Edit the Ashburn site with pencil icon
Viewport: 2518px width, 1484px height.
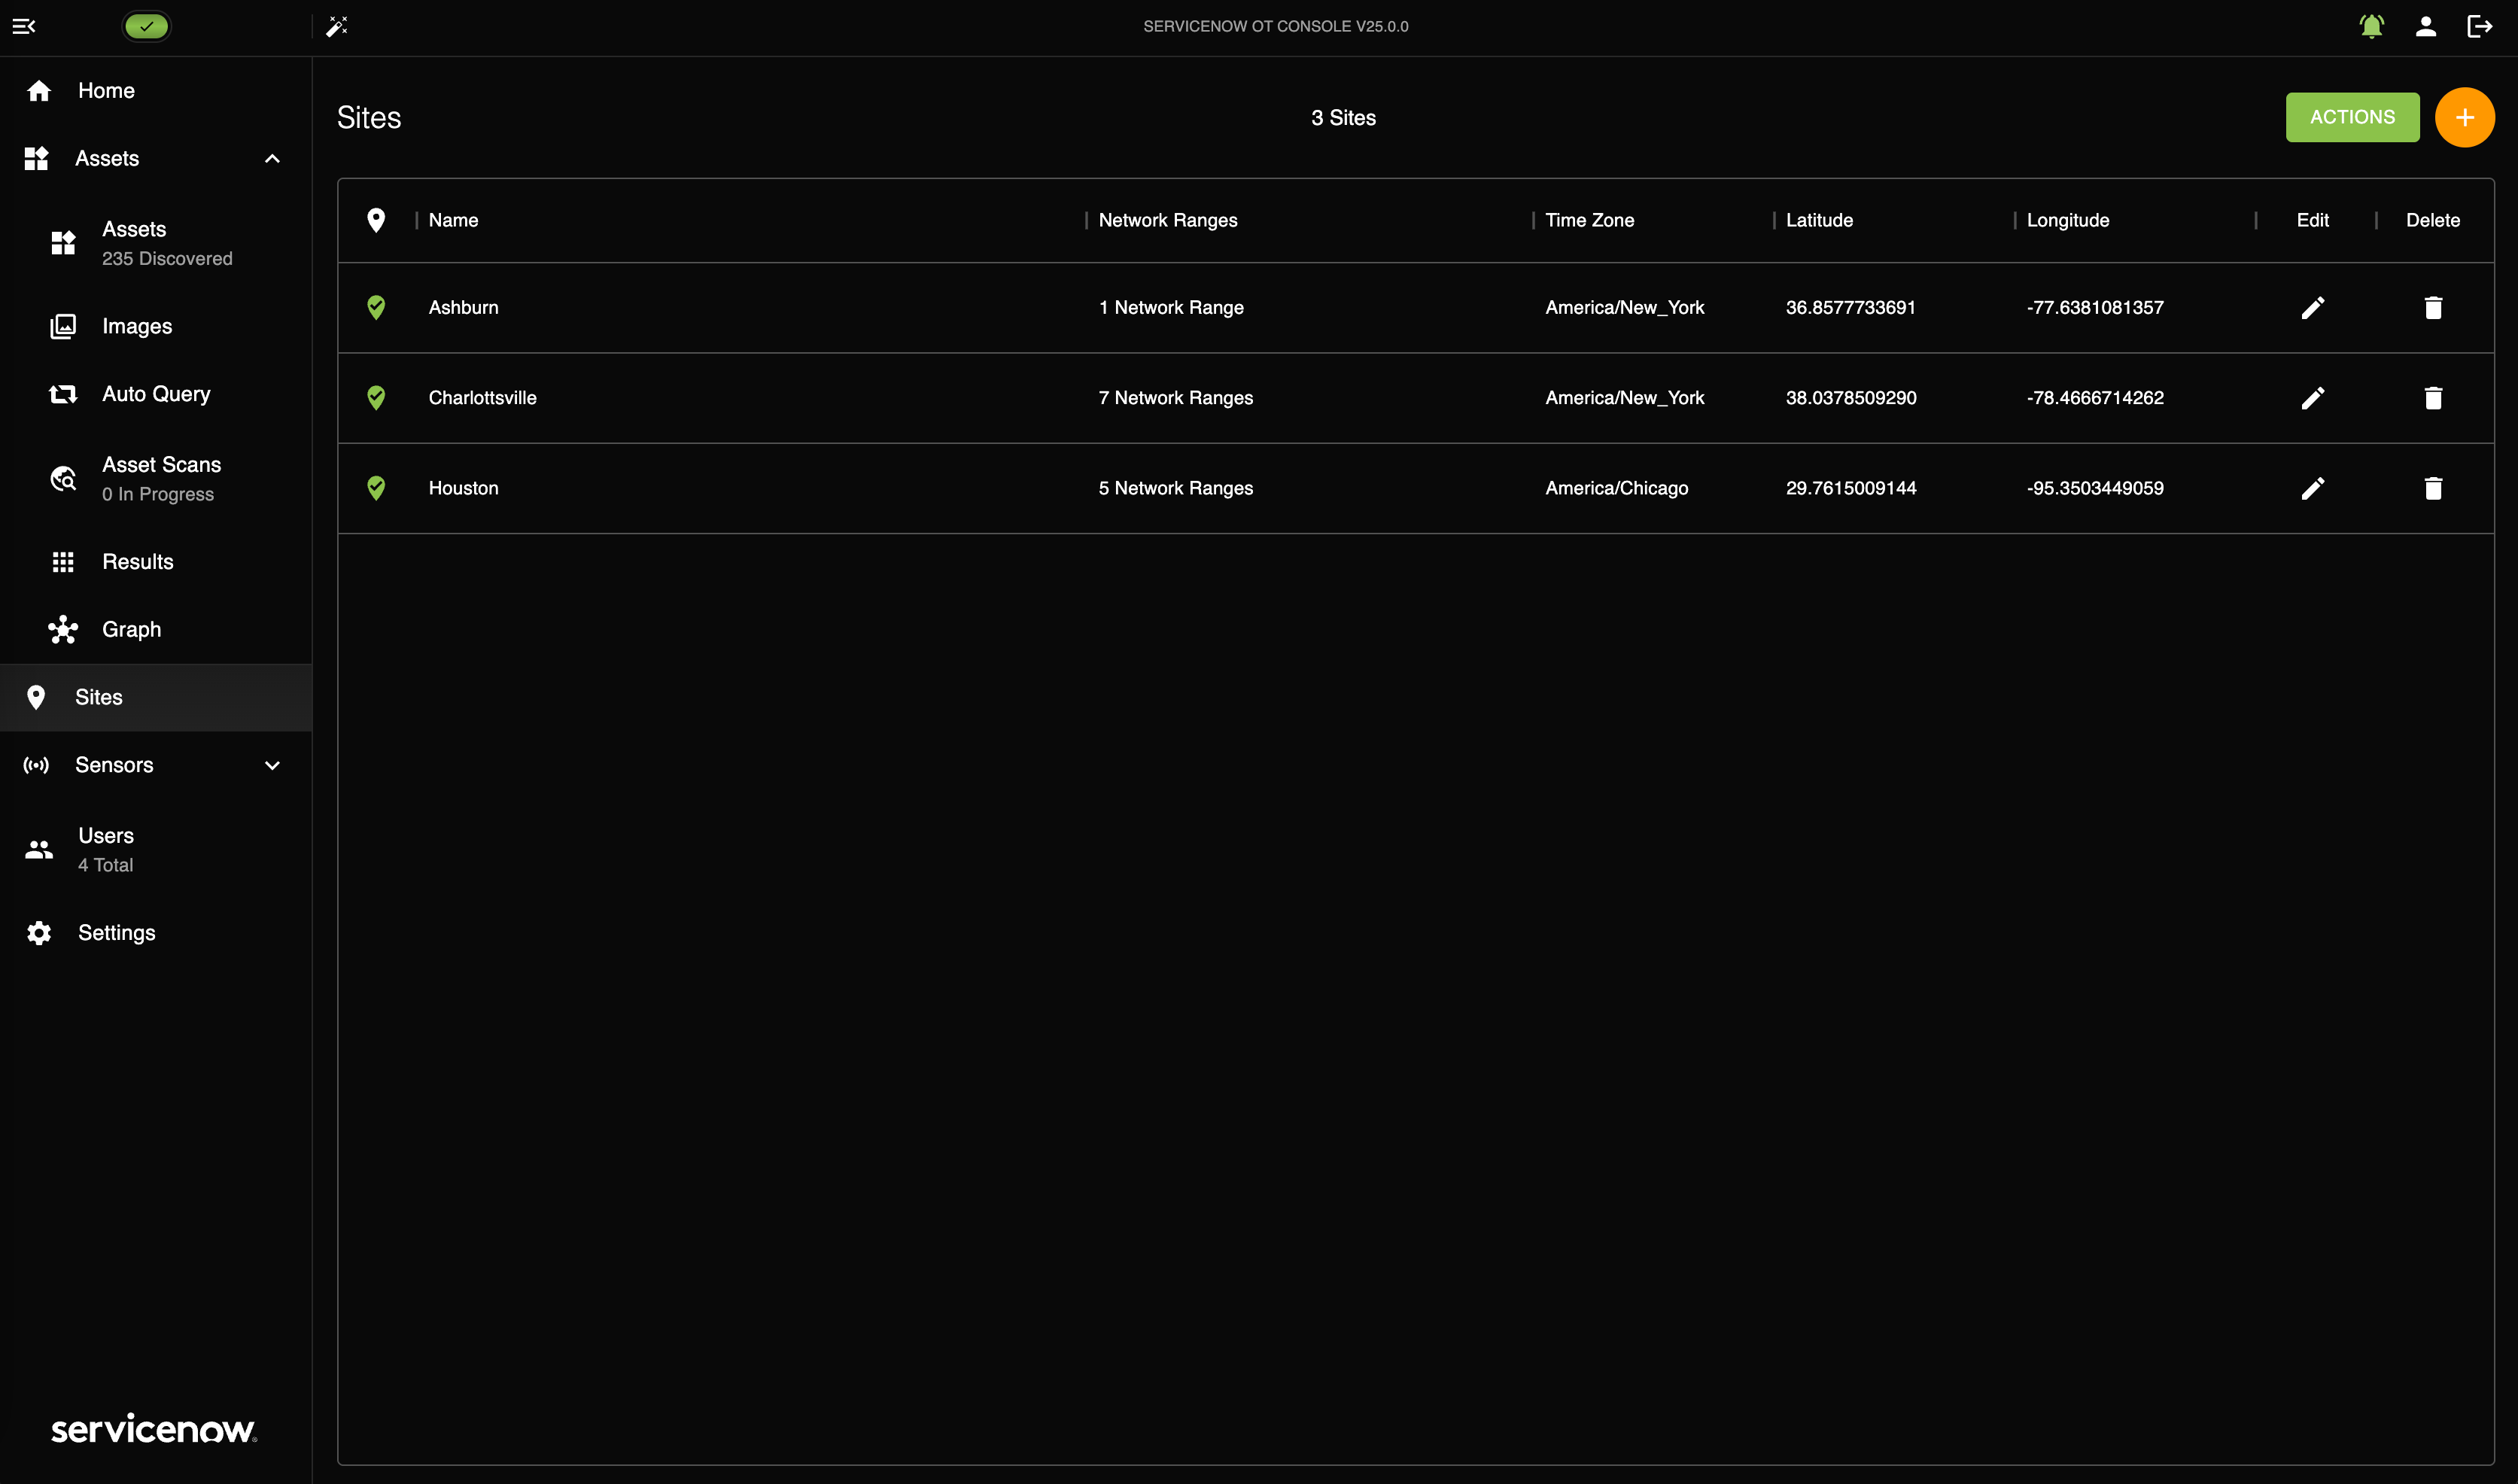tap(2312, 307)
